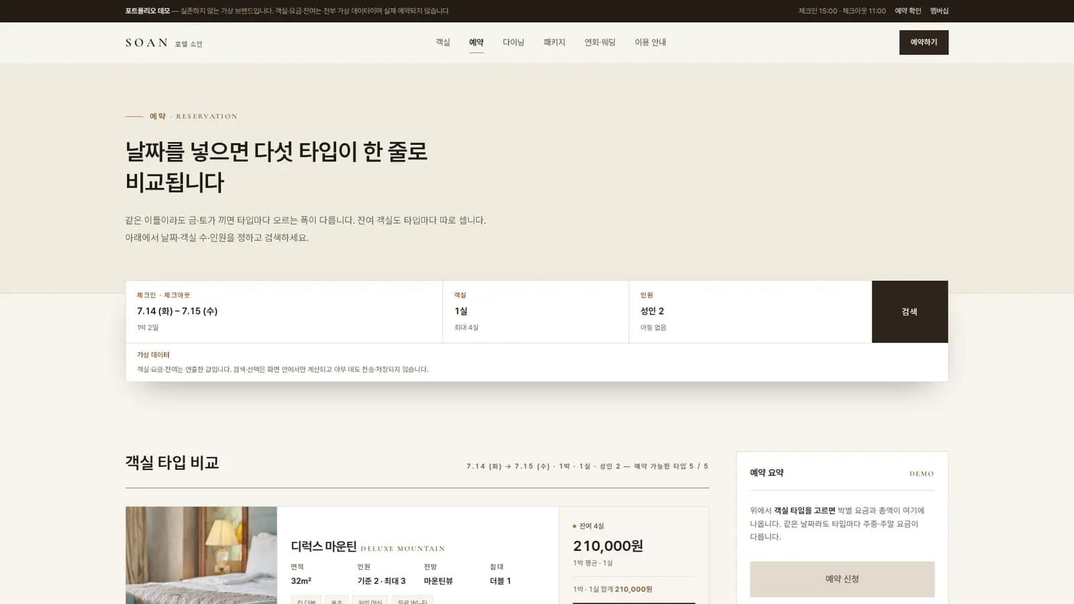Screen dimensions: 1074x604
Task: Click the 포트폴리오 데모 banner label
Action: 148,11
